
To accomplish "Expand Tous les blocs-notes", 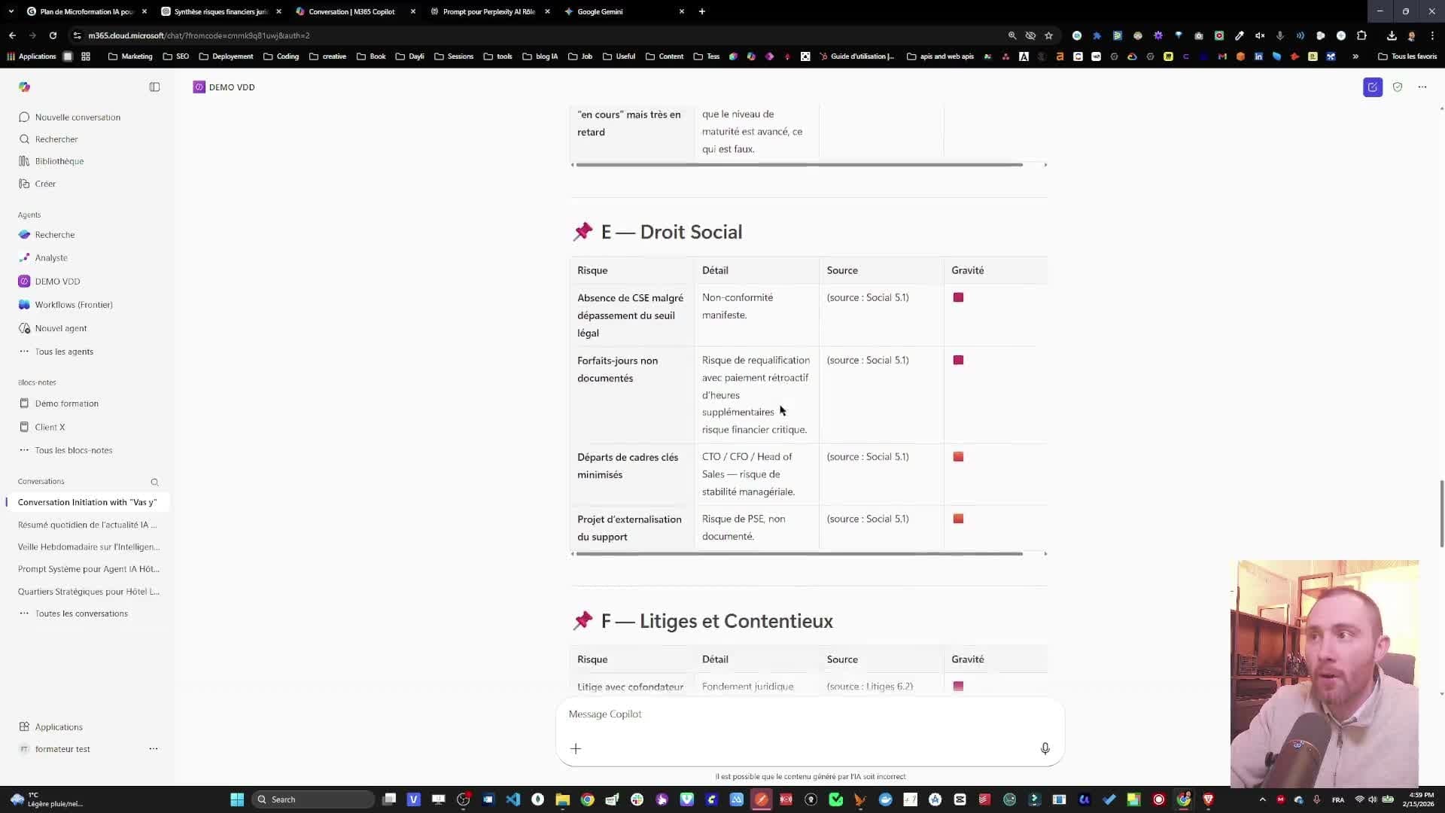I will [x=74, y=450].
